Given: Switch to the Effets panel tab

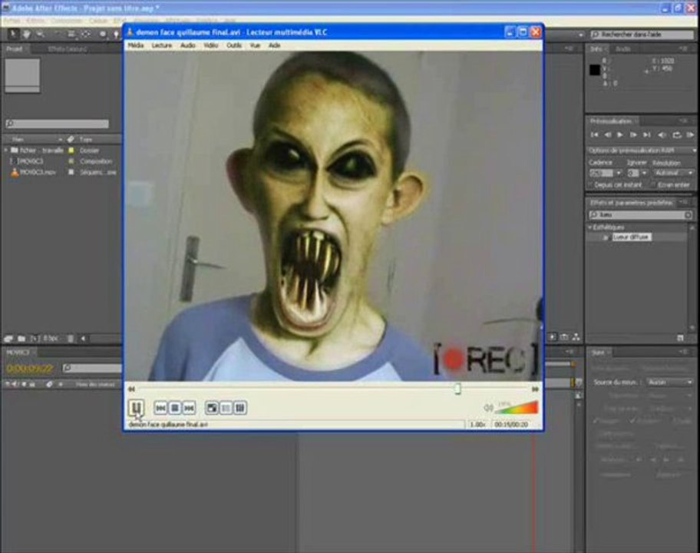Looking at the screenshot, I should pos(68,48).
